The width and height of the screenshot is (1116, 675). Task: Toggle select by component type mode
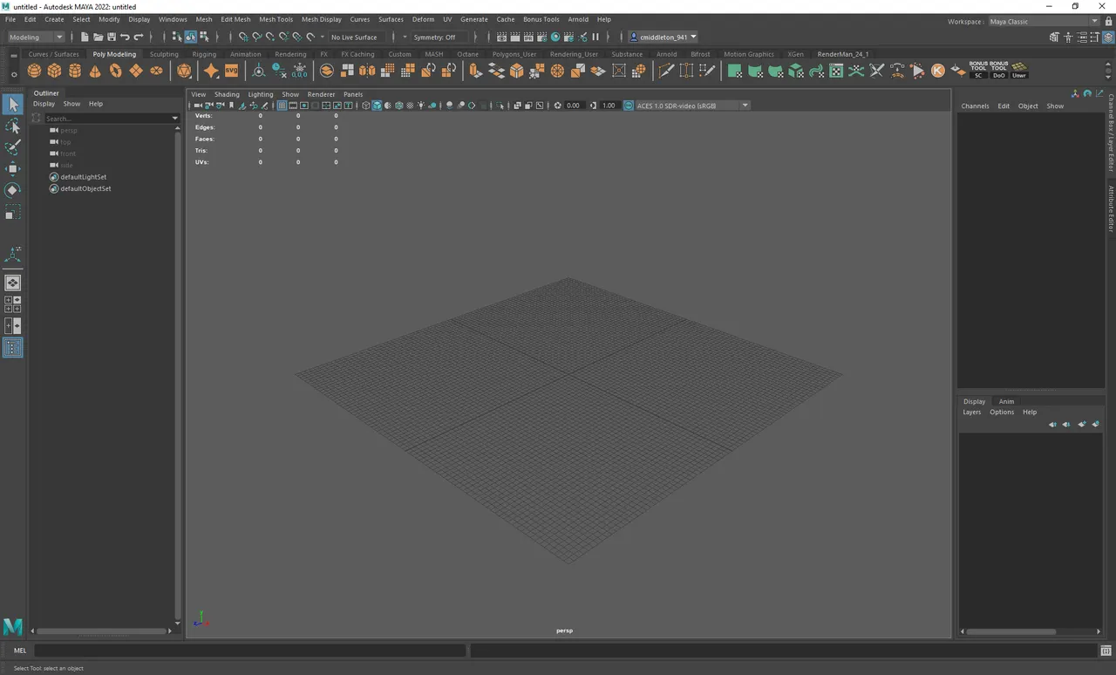coord(204,37)
